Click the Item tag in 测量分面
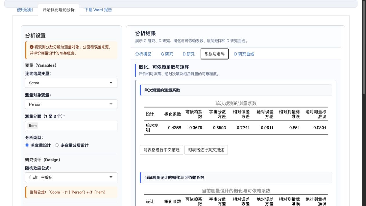 tap(33, 126)
